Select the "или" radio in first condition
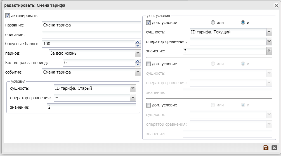281x156 pixels. click(x=213, y=23)
